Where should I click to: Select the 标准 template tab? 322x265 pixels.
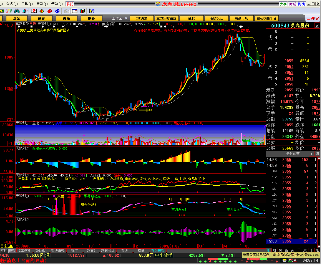75,250
